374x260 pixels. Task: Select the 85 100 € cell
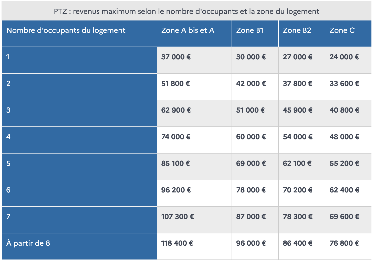tap(194, 167)
